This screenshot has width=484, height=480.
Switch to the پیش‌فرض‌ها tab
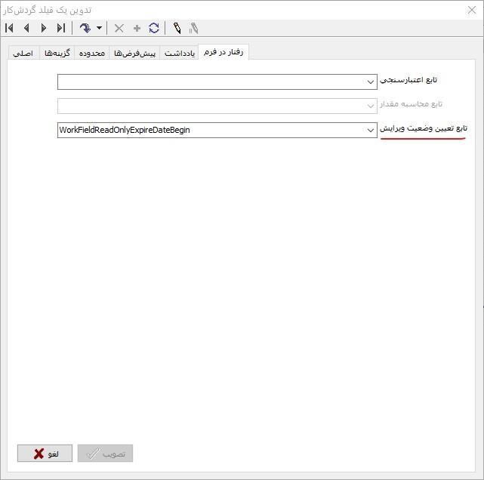(x=134, y=54)
